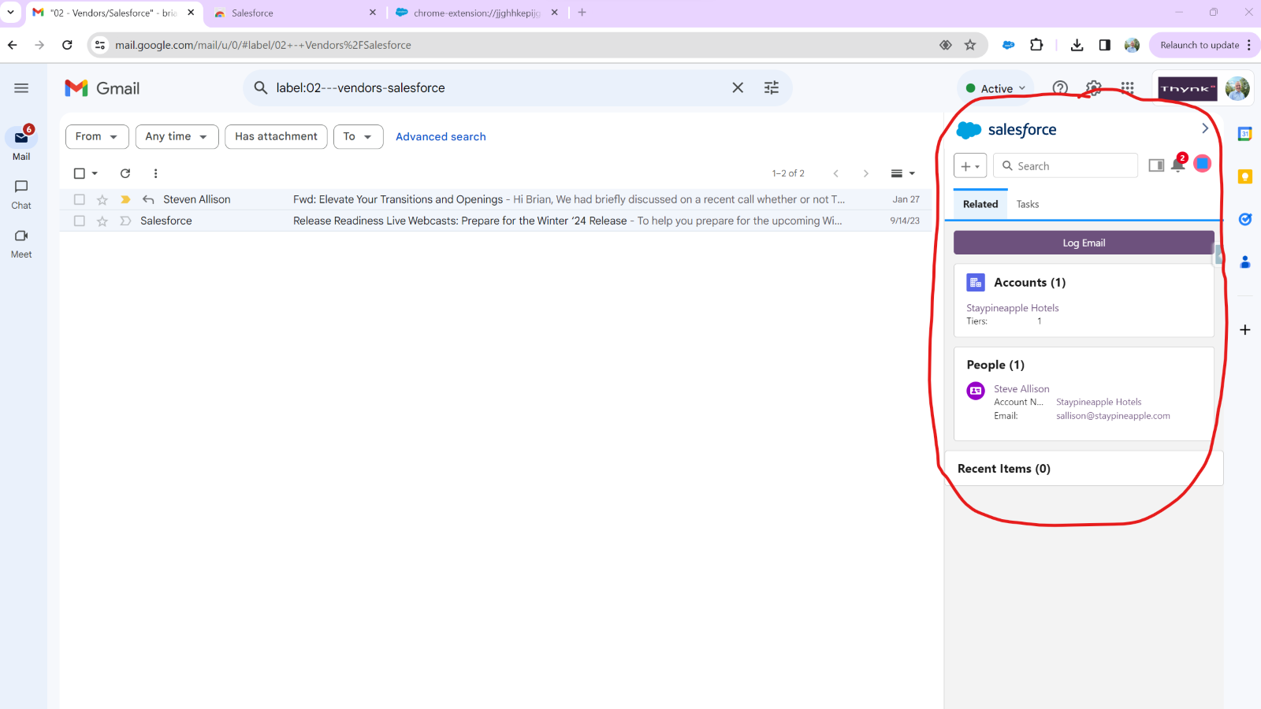This screenshot has width=1261, height=709.
Task: Open the Staypineapple Hotels account link
Action: [1012, 308]
